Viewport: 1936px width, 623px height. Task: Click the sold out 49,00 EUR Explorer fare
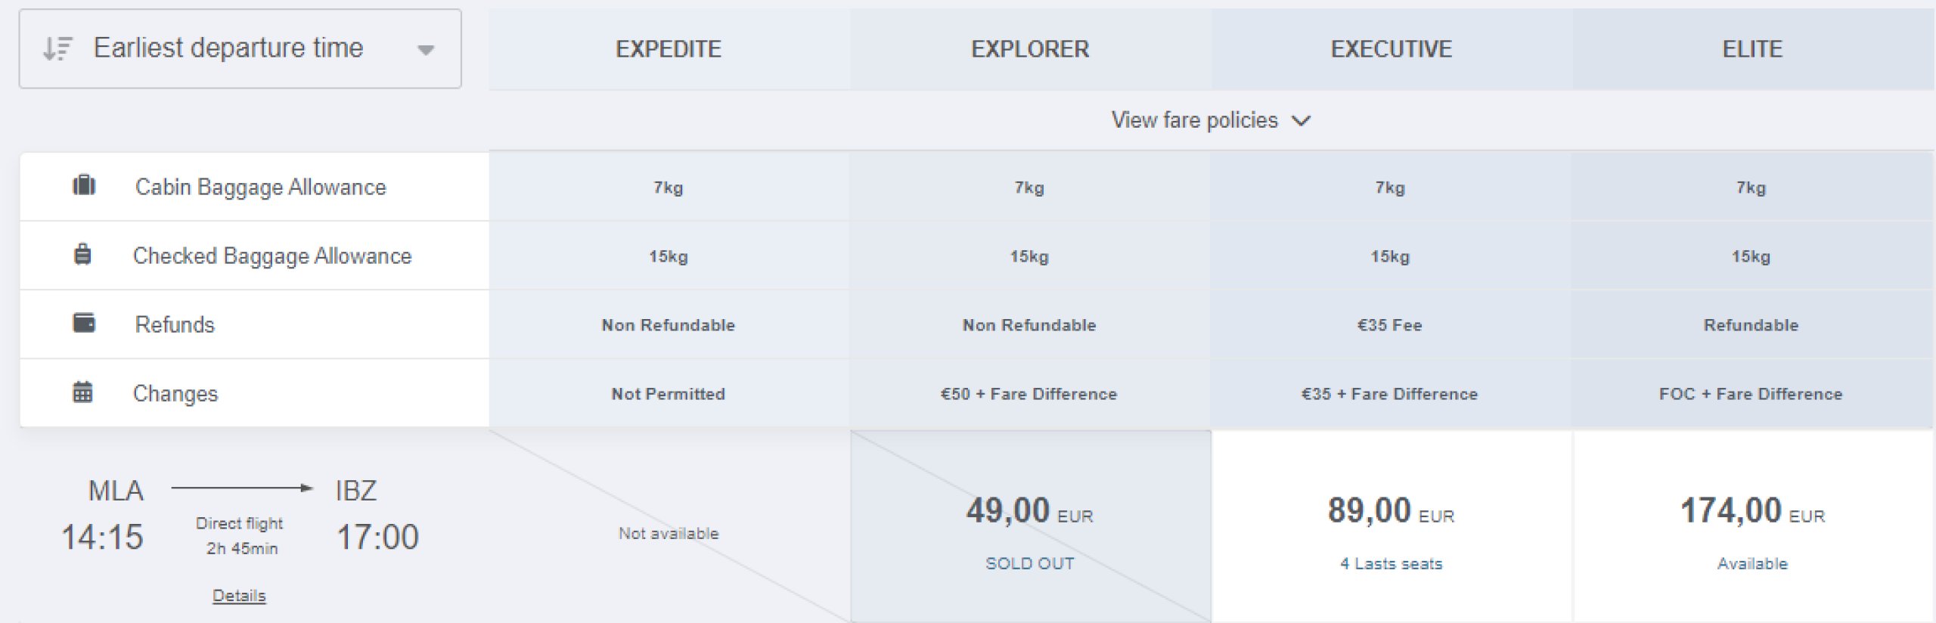point(1030,526)
